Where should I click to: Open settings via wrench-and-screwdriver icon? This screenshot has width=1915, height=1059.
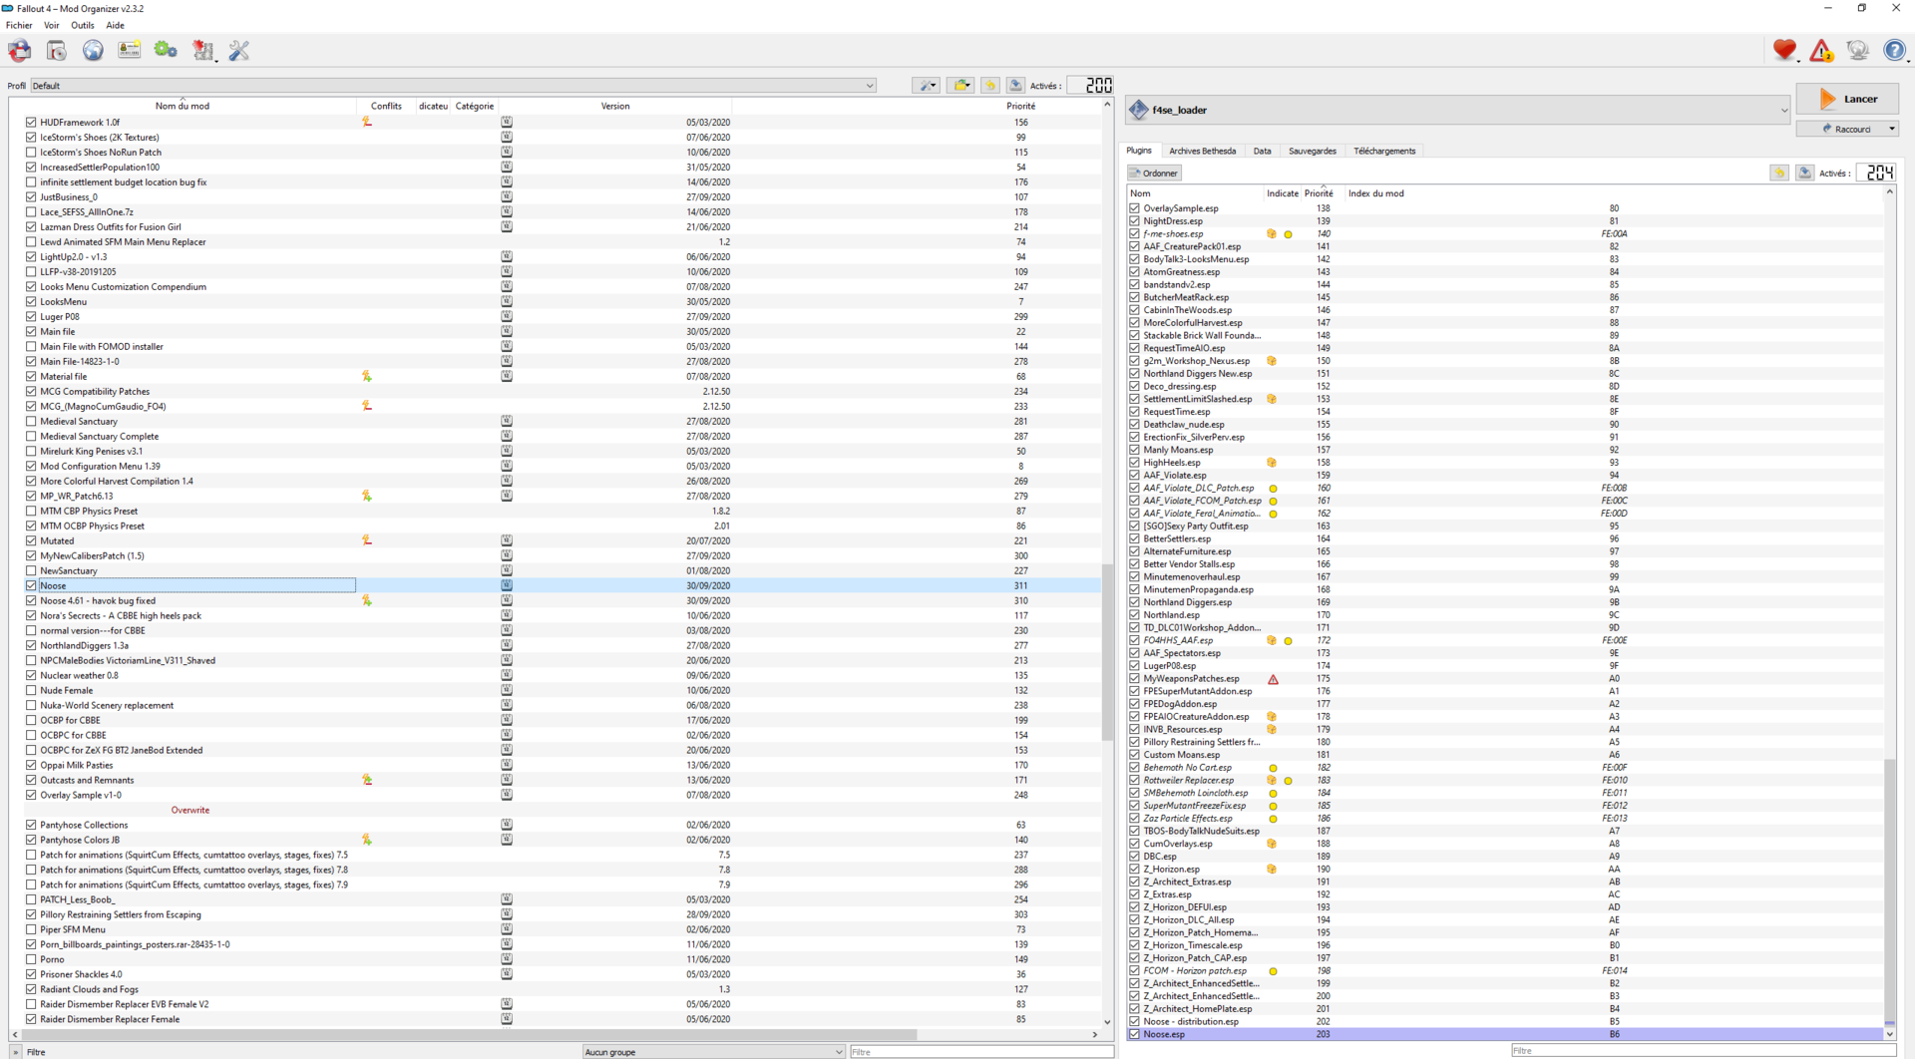click(x=239, y=51)
